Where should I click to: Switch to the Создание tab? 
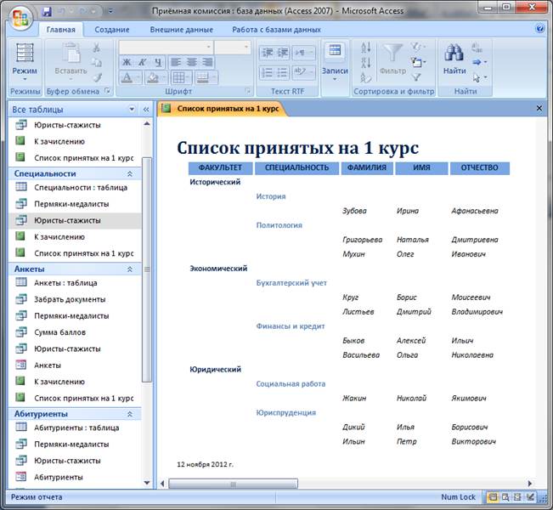coord(112,30)
